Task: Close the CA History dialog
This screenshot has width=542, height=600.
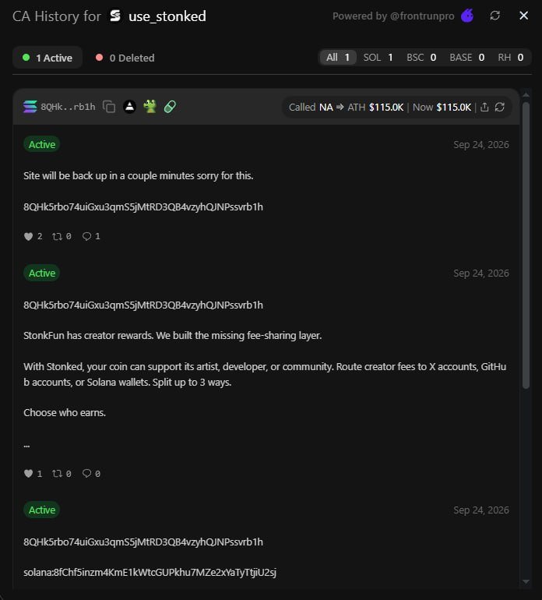Action: [x=523, y=16]
